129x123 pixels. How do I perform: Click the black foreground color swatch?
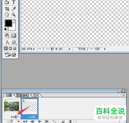pyautogui.click(x=8, y=23)
